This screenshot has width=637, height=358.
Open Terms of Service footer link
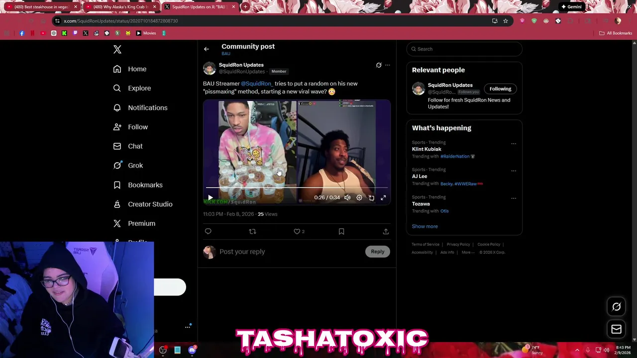tap(425, 244)
